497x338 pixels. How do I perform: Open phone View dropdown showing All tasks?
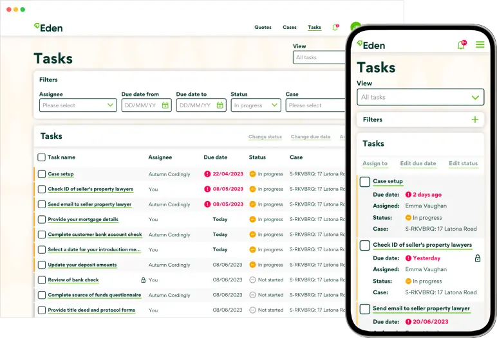pos(420,97)
